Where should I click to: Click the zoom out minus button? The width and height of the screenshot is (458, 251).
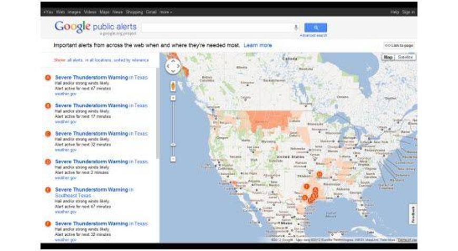pos(173,158)
